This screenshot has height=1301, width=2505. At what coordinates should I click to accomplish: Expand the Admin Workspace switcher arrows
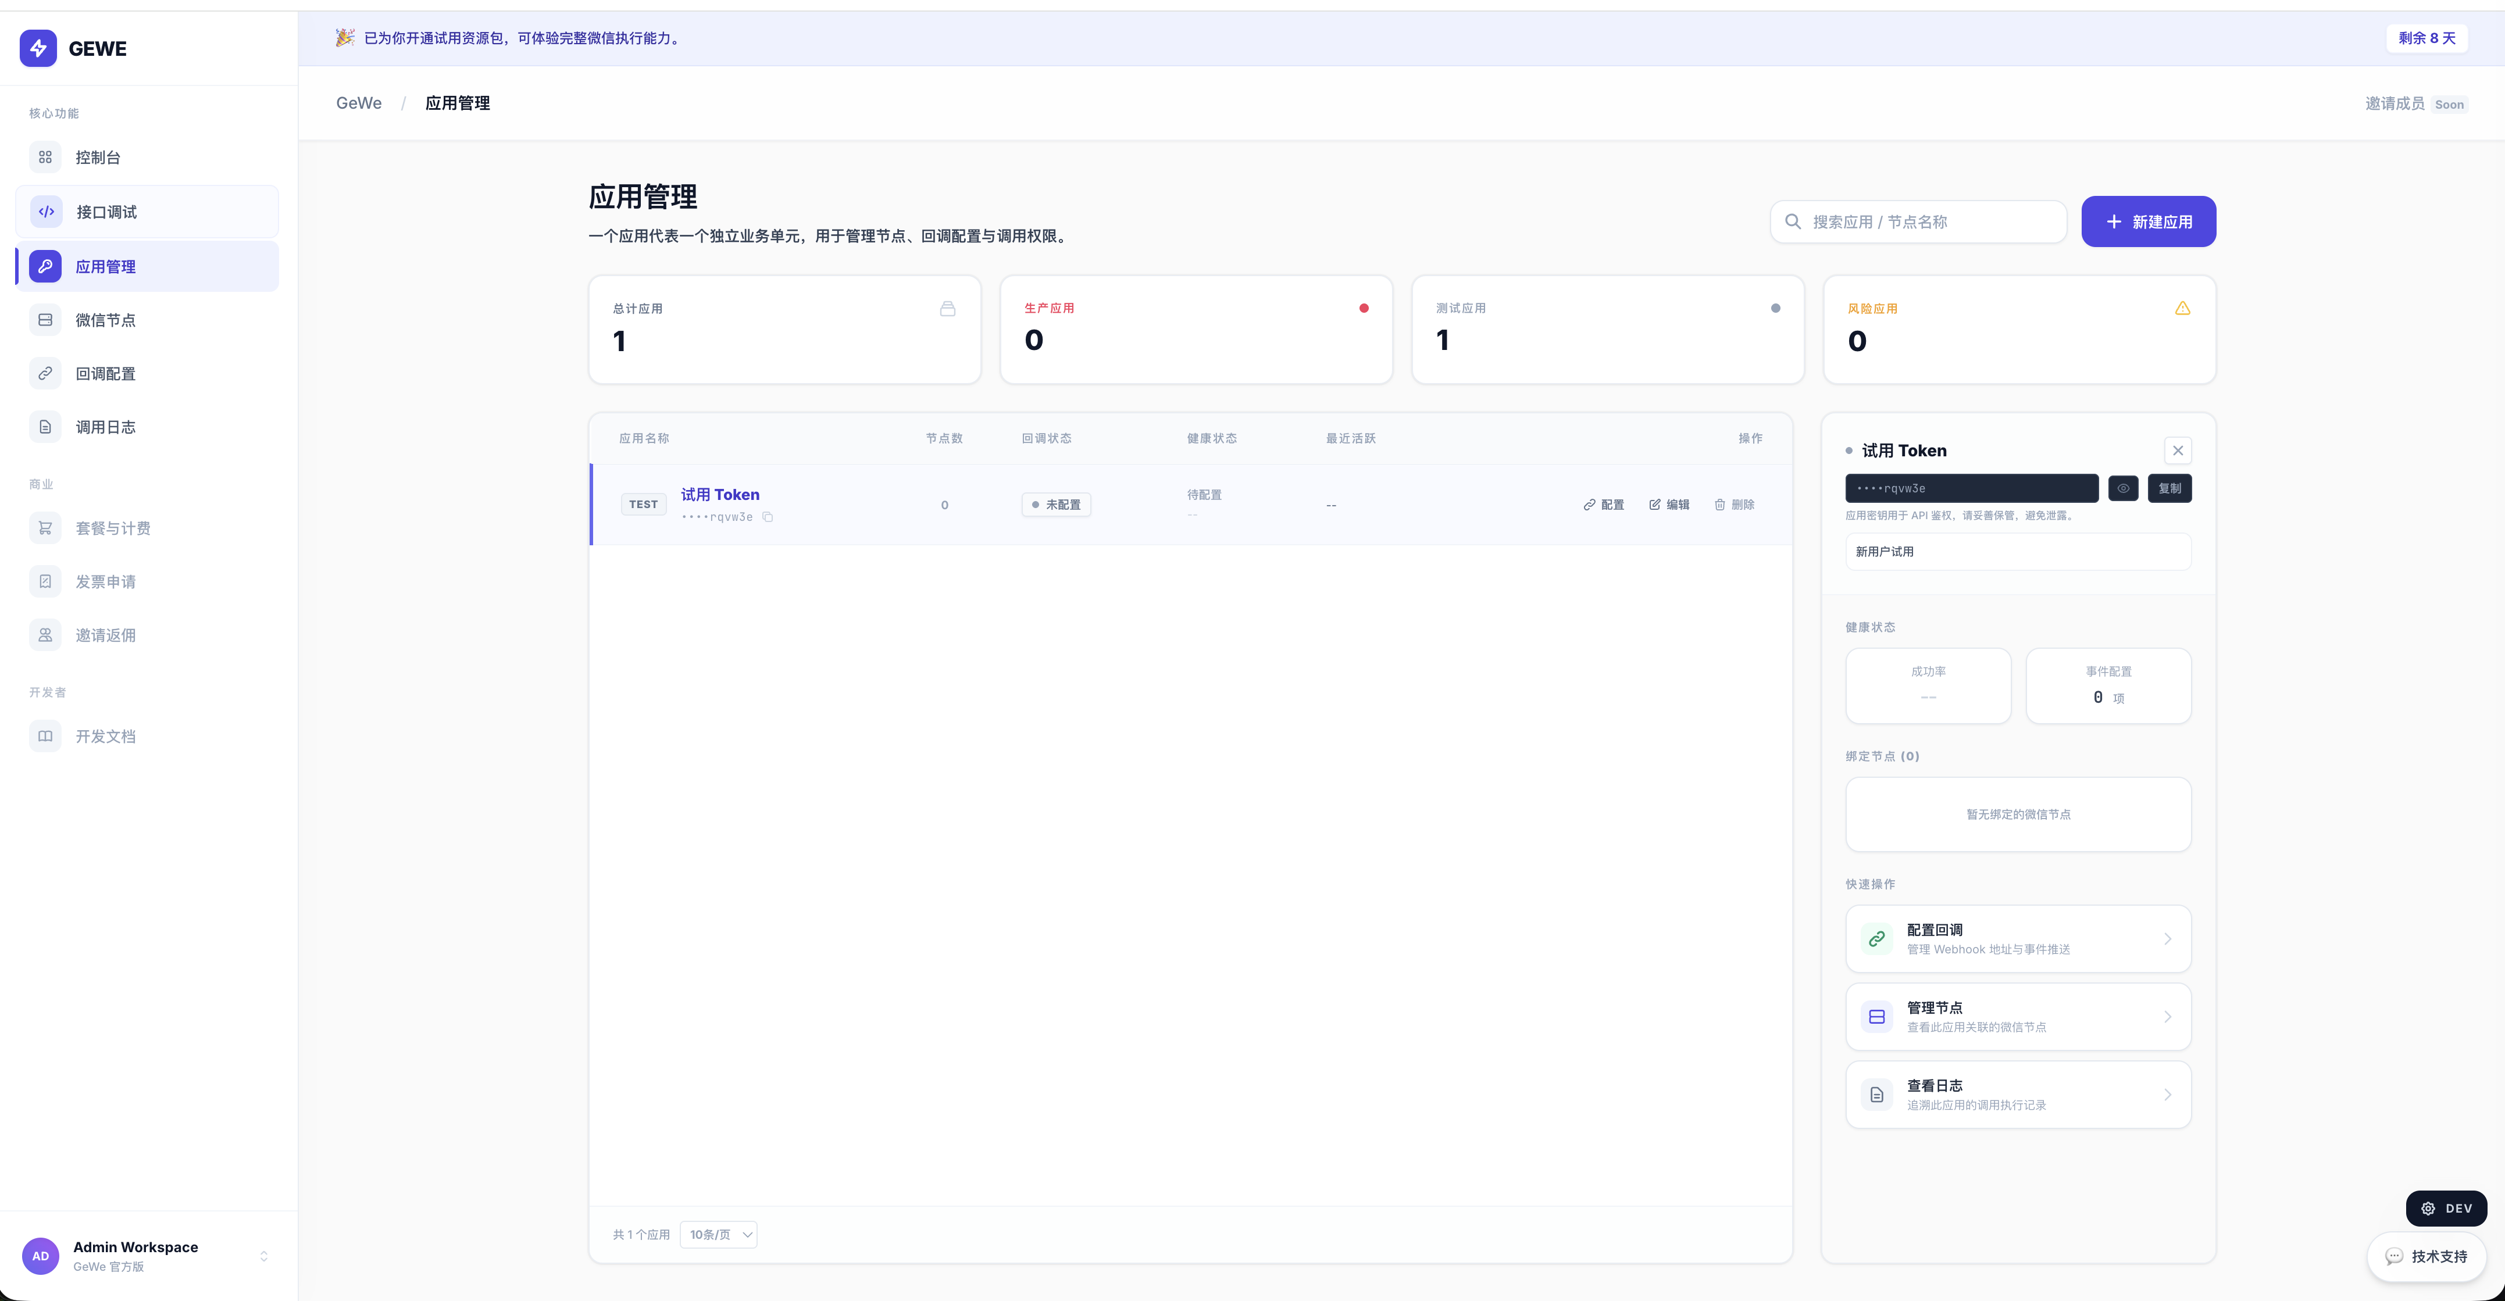point(263,1256)
